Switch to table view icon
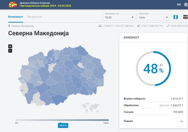This screenshot has width=188, height=132. click(x=185, y=17)
